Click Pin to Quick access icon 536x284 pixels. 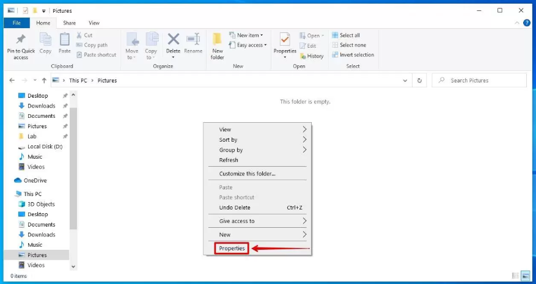pyautogui.click(x=21, y=39)
